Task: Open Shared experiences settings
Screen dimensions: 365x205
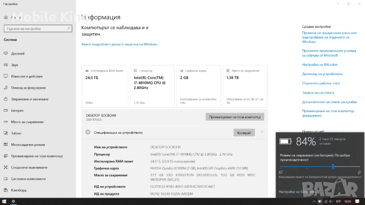Action: tap(29, 167)
